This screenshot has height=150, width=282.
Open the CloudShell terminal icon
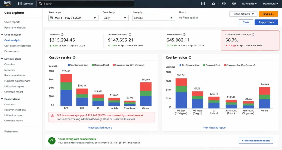pyautogui.click(x=203, y=4)
